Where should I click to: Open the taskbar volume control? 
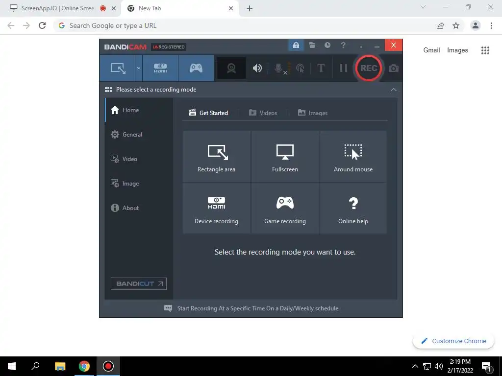(x=439, y=366)
